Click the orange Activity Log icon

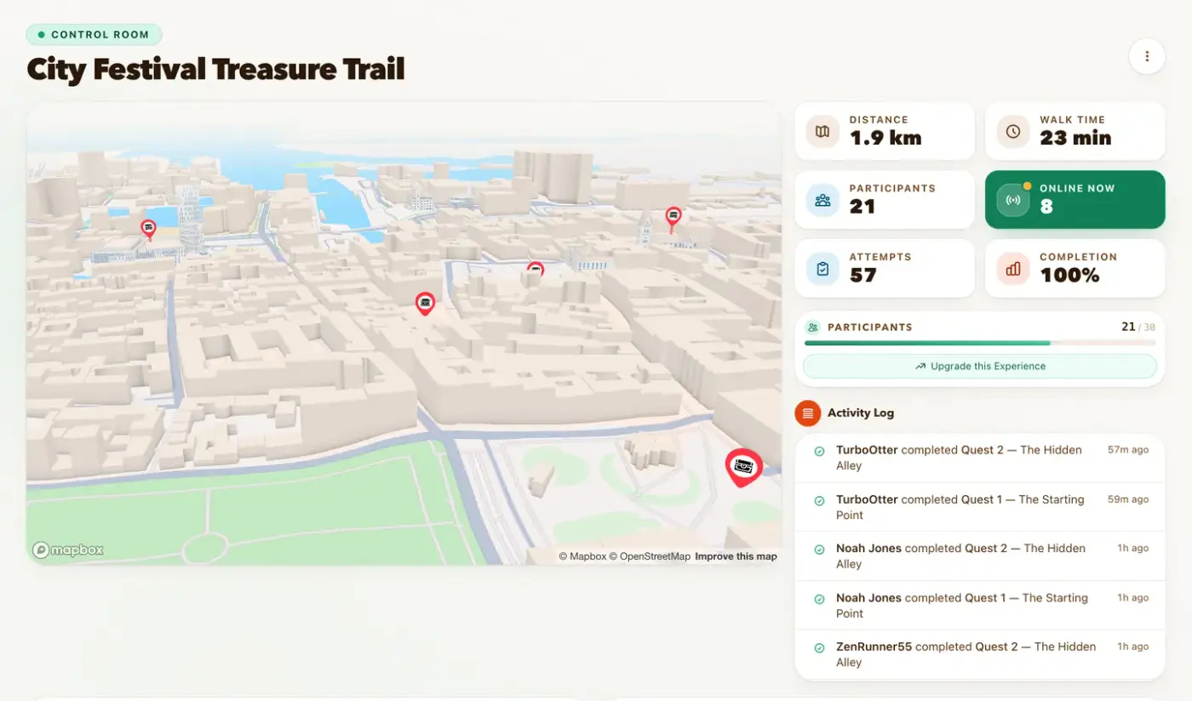coord(807,413)
